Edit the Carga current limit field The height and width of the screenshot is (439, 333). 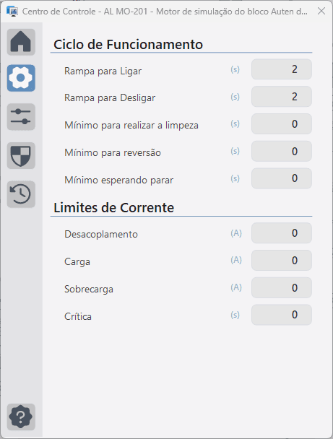click(282, 261)
